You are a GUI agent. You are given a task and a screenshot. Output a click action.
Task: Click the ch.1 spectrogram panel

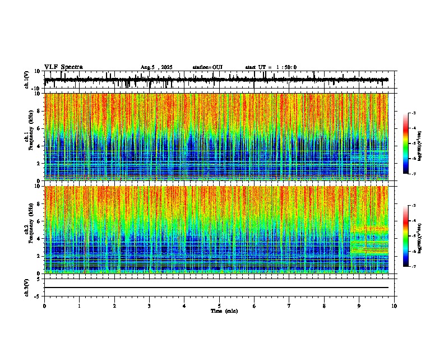[x=216, y=137]
